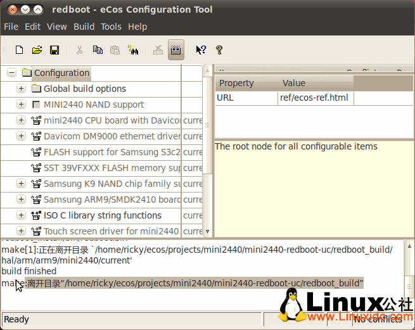Click the Open file folder icon
Image resolution: width=415 pixels, height=330 pixels.
coord(37,50)
